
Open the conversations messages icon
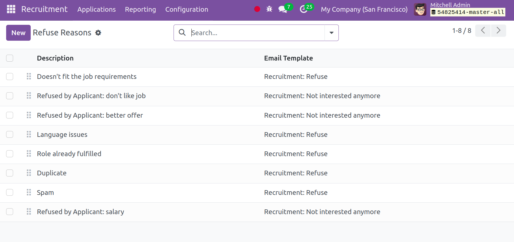(283, 9)
